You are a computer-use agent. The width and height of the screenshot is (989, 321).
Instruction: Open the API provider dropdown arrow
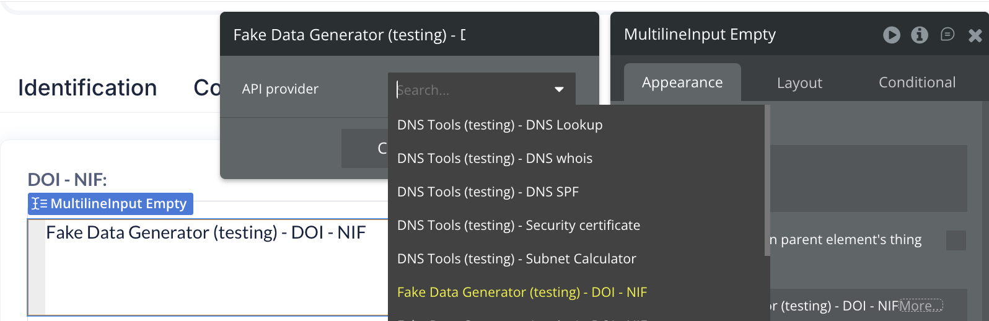pos(559,90)
